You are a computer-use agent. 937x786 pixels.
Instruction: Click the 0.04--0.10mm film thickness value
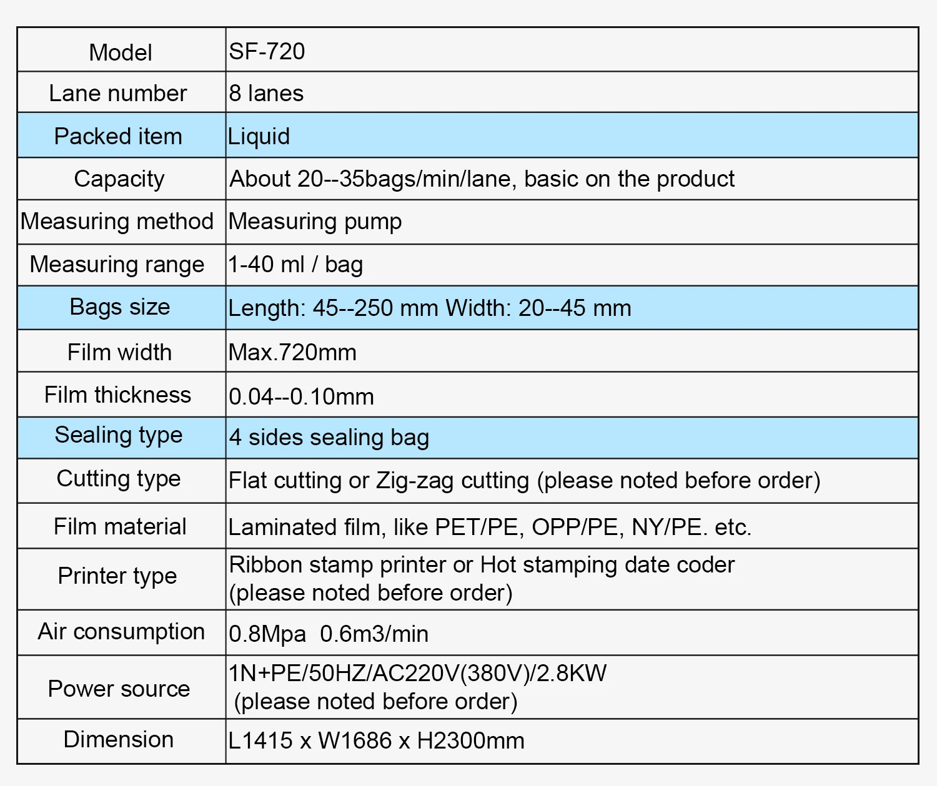pyautogui.click(x=301, y=396)
